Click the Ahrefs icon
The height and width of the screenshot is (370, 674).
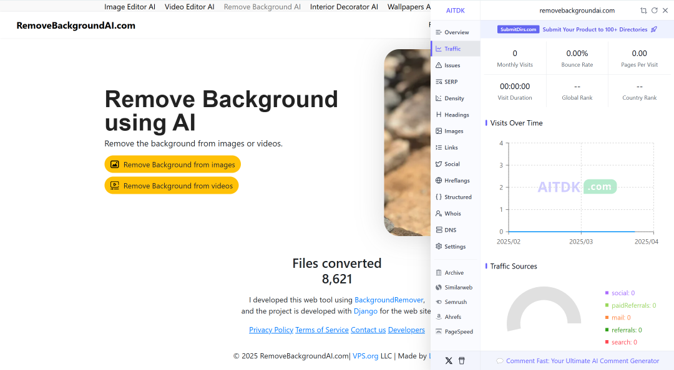[439, 317]
